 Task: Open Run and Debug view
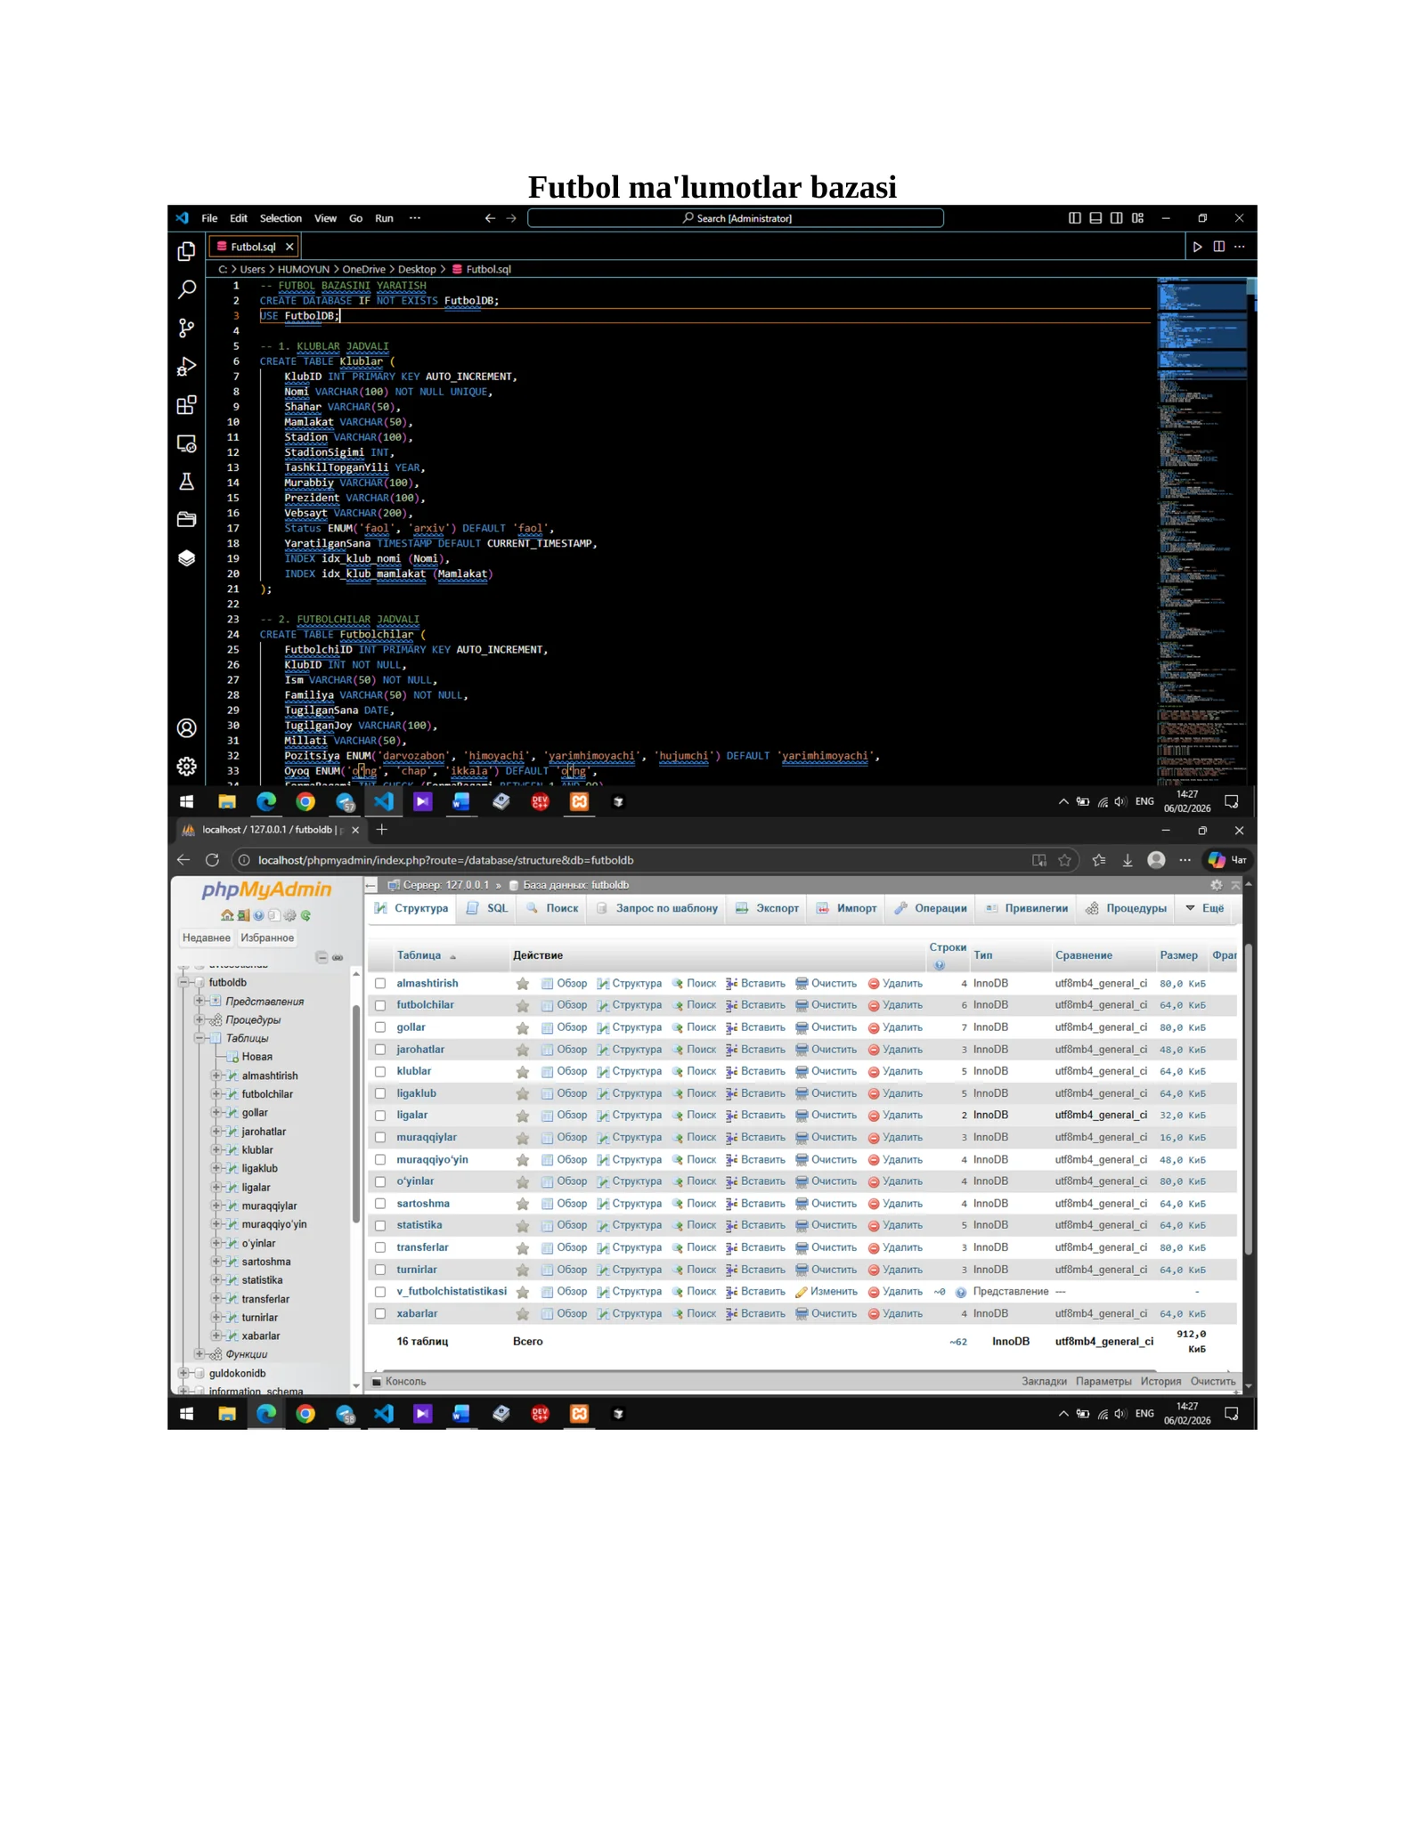[186, 367]
